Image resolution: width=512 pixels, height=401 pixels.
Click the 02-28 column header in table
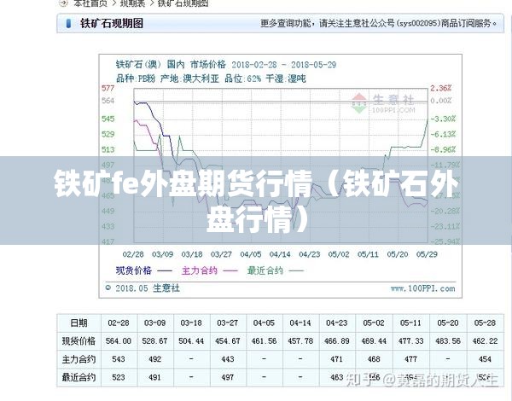pyautogui.click(x=119, y=323)
